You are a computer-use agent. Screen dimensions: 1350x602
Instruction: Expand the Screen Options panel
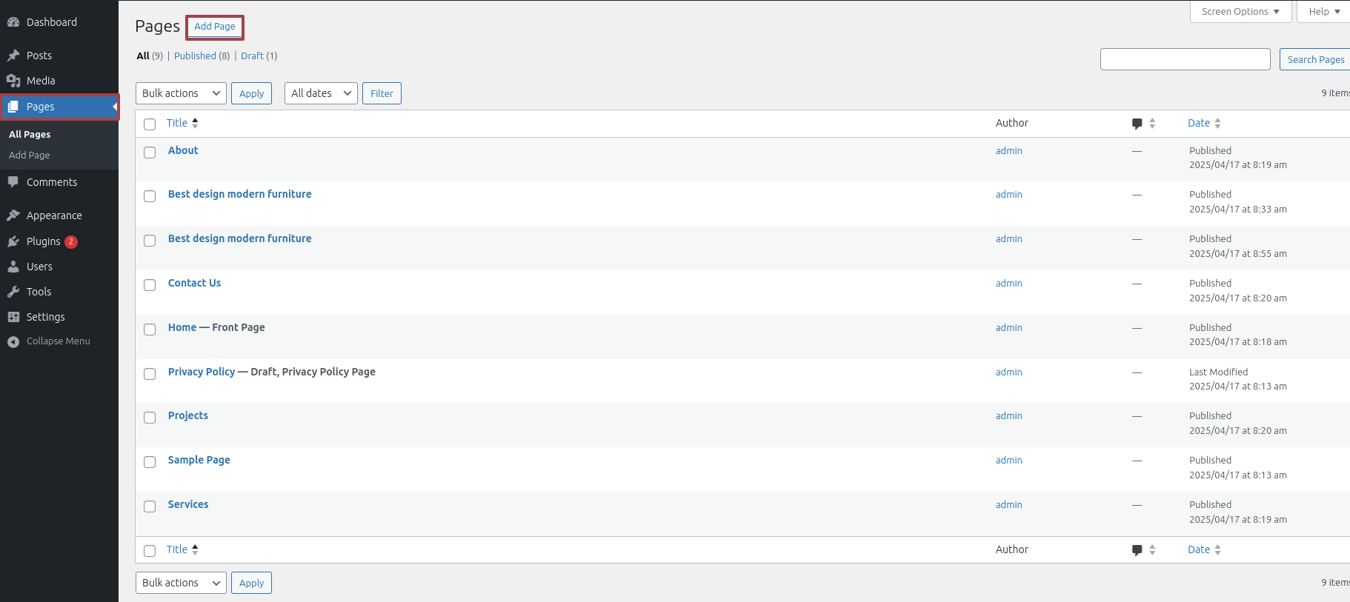tap(1240, 11)
